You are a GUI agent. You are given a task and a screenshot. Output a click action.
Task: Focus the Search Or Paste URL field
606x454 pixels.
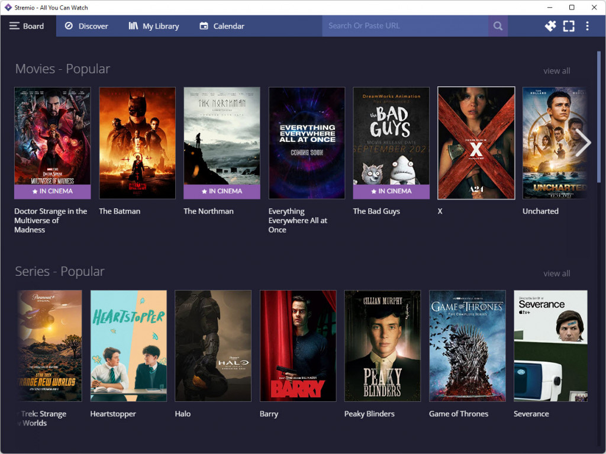coord(405,26)
